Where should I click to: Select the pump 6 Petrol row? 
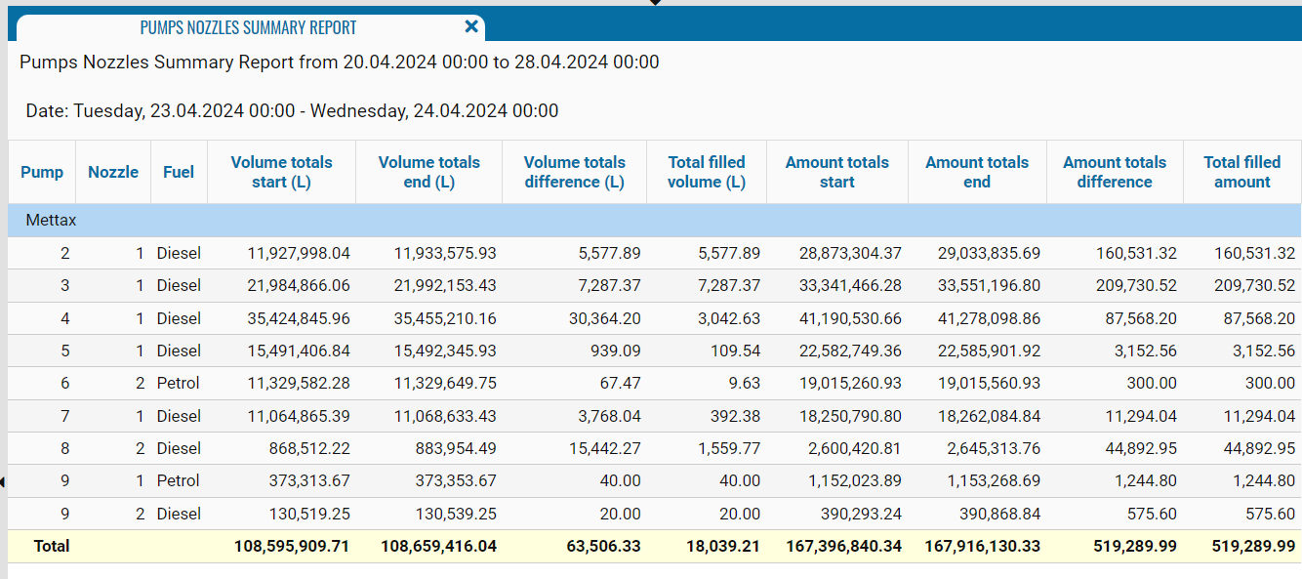point(179,384)
